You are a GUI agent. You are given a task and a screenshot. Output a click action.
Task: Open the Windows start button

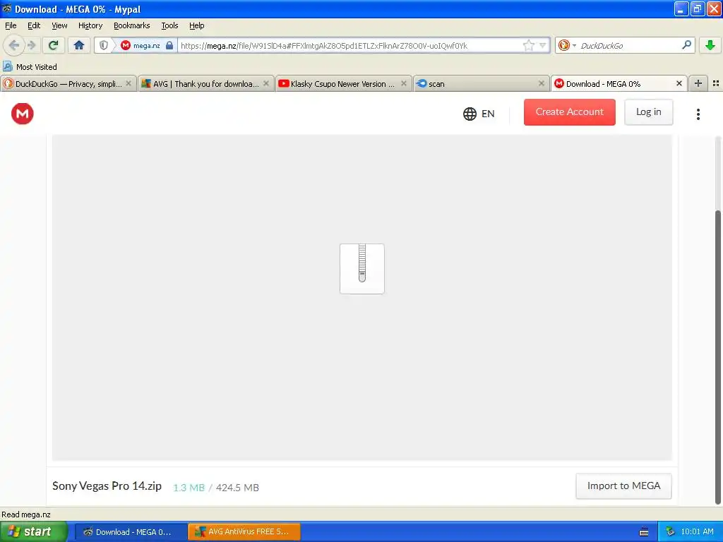[x=34, y=531]
